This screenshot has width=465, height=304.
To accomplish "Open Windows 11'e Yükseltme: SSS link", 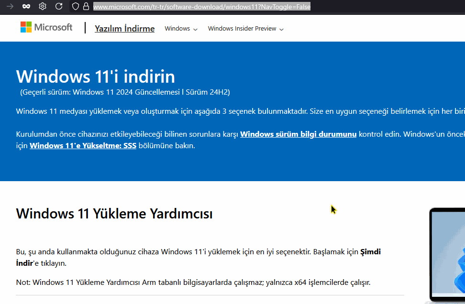I will tap(83, 146).
